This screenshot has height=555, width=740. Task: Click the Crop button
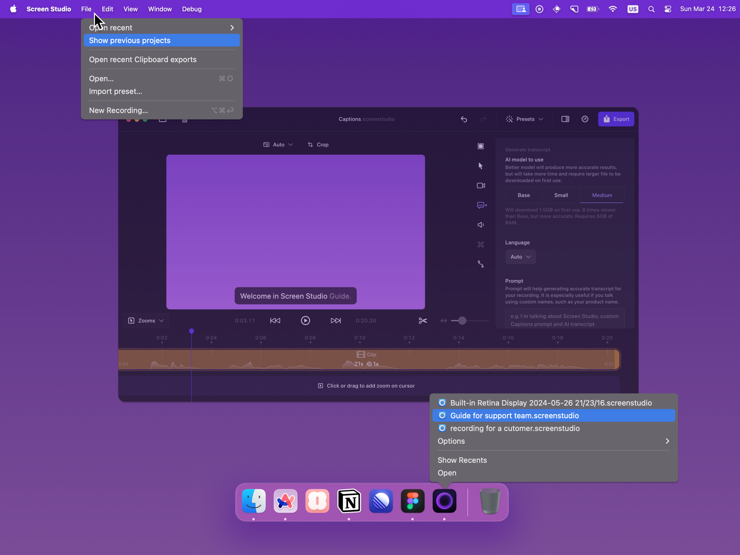tap(318, 145)
